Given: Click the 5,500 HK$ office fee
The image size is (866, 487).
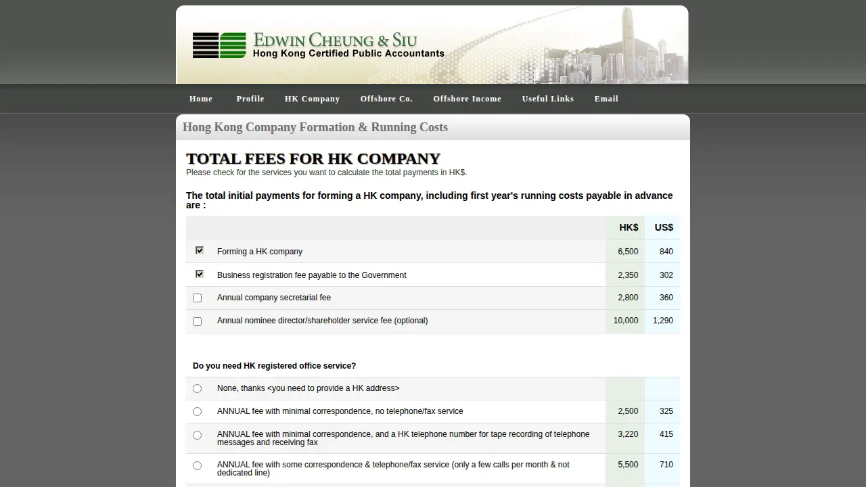Looking at the screenshot, I should click(x=628, y=465).
